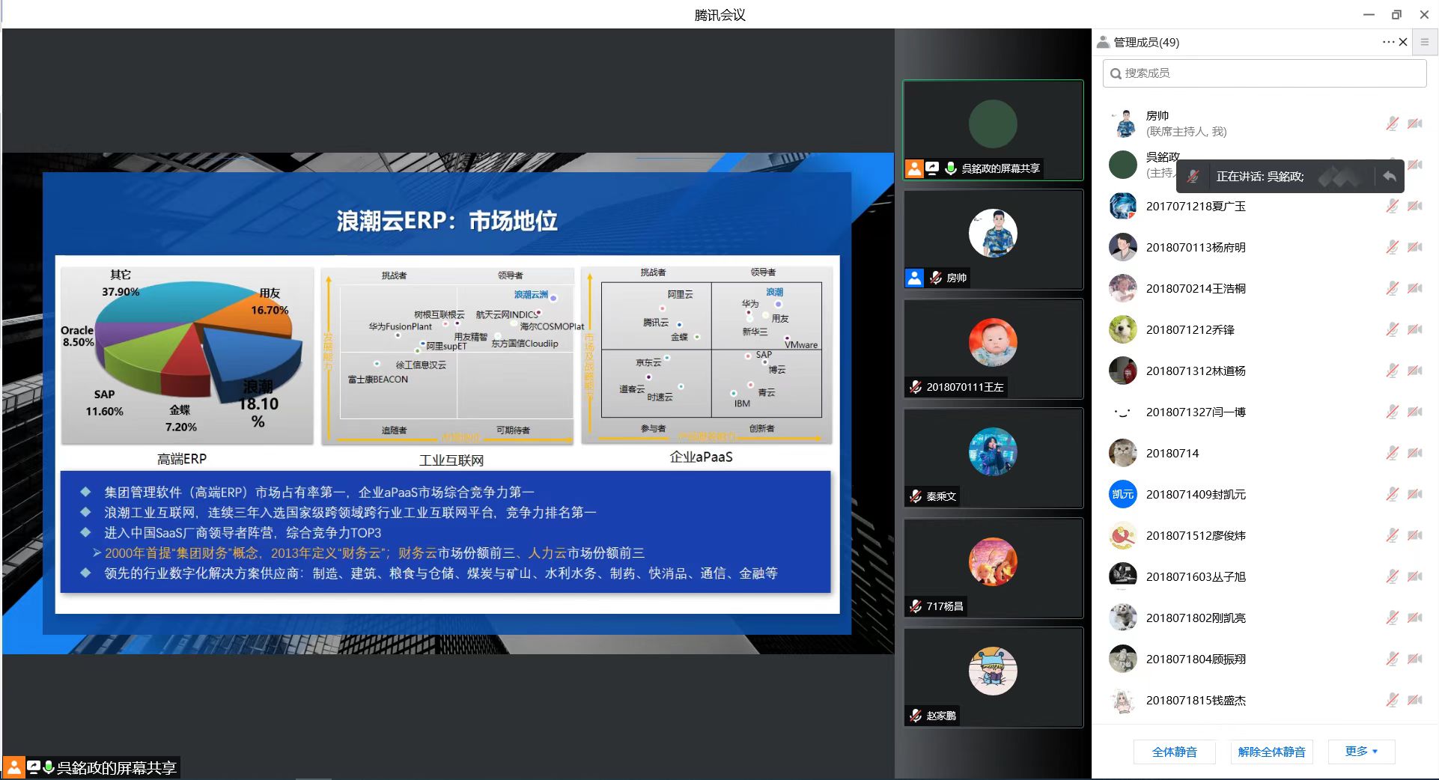The height and width of the screenshot is (780, 1439).
Task: Select member 2018071212乔锋 in the list
Action: coord(1190,329)
